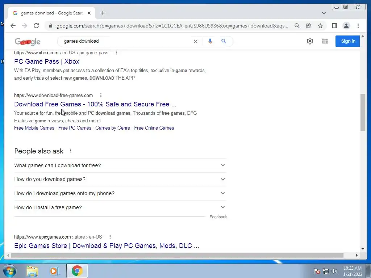Open the network tray icon

[326, 271]
